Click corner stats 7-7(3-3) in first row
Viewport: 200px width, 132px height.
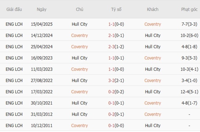(189, 24)
